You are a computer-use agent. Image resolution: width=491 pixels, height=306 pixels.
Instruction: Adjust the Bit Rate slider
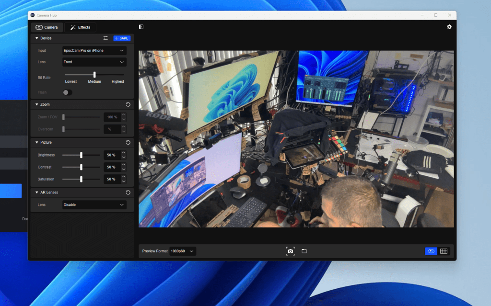point(94,75)
